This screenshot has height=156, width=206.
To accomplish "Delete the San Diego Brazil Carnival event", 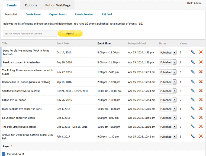I will click(201, 136).
